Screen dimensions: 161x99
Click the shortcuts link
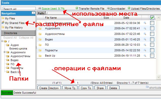point(155,88)
